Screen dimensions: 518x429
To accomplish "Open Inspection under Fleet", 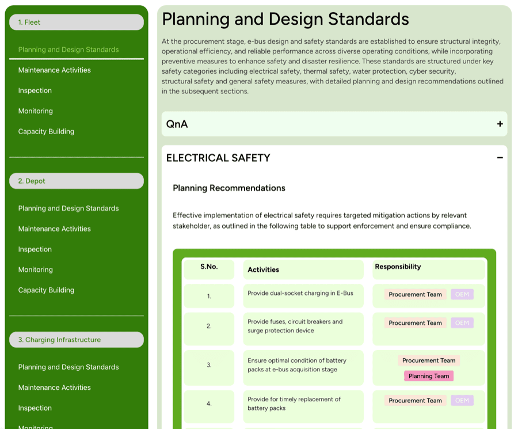I will point(35,90).
